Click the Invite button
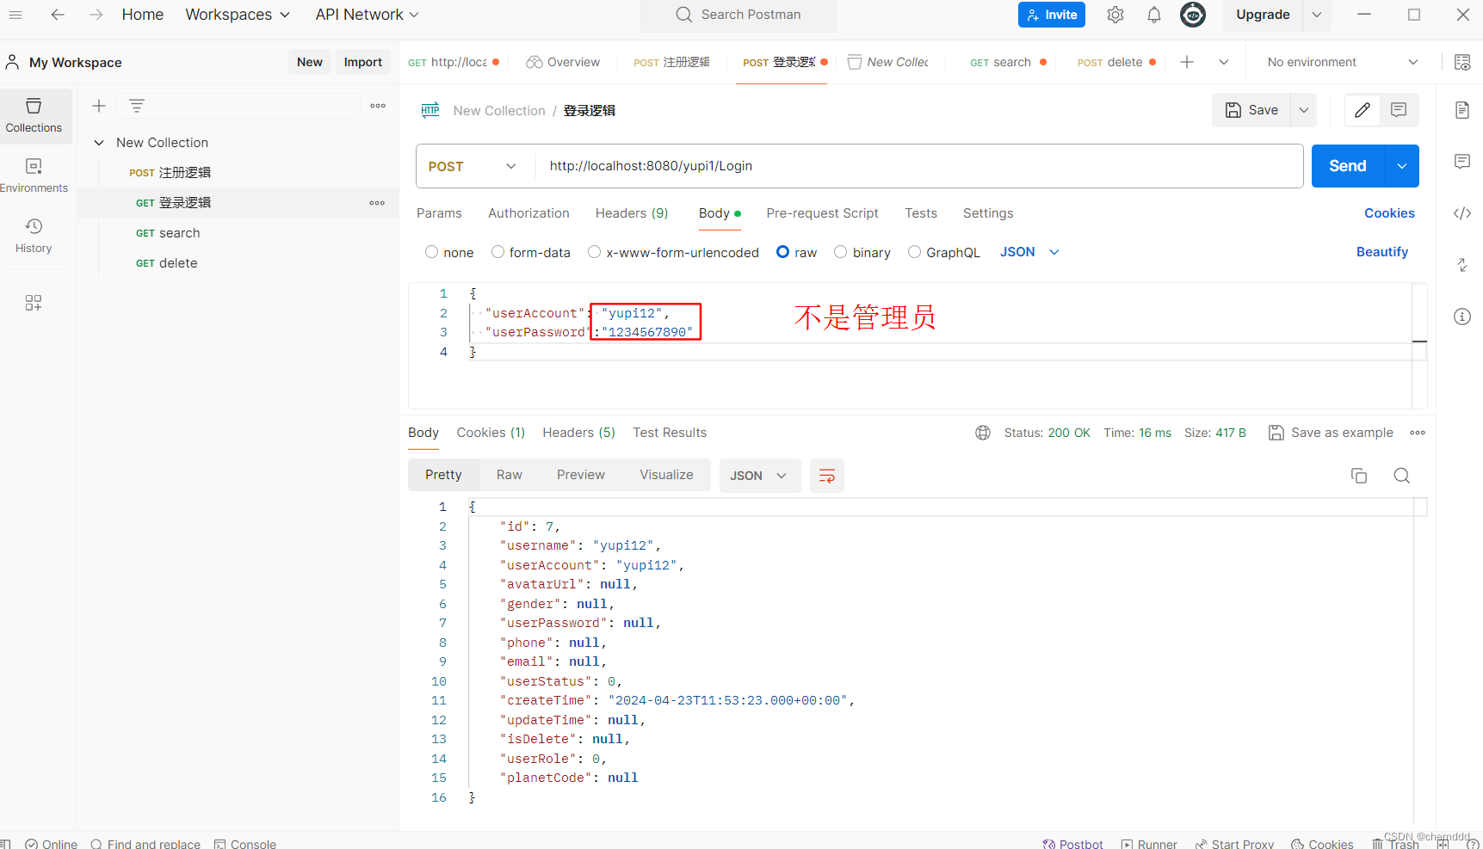This screenshot has width=1483, height=849. [1052, 15]
